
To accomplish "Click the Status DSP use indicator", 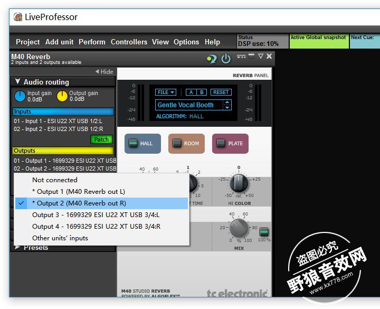I will 262,41.
